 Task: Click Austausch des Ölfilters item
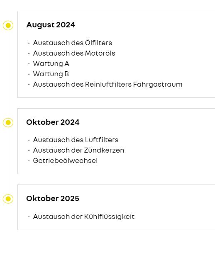(x=72, y=43)
